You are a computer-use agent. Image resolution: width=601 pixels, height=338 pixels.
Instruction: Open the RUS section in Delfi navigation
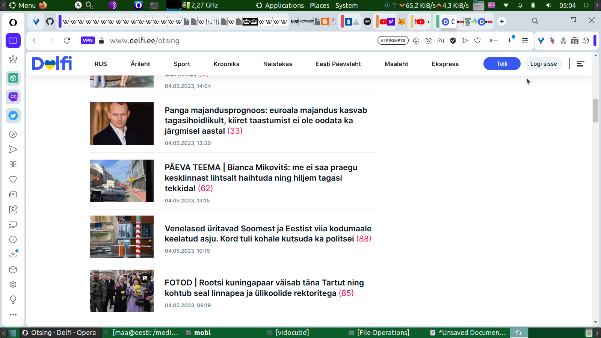point(101,64)
